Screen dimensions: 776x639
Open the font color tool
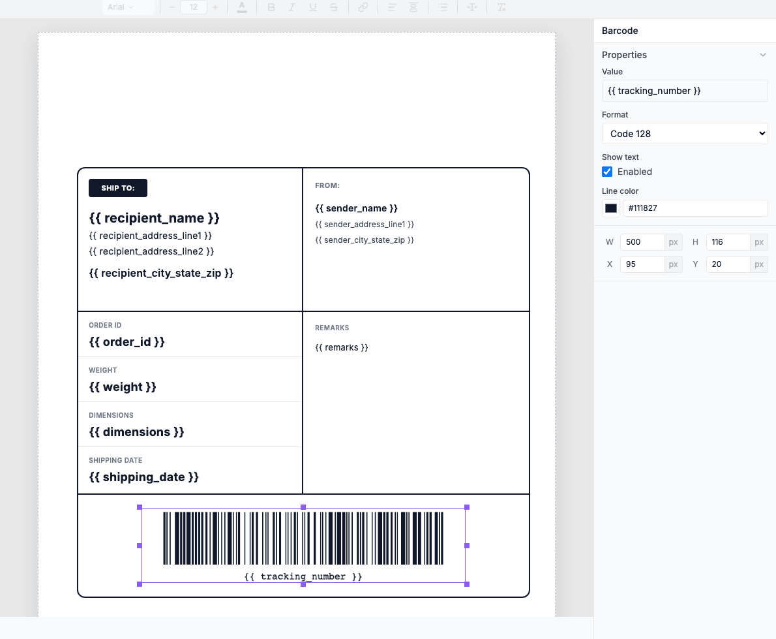point(242,7)
